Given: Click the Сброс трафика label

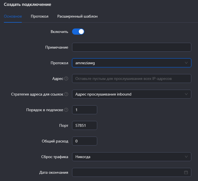Looking at the screenshot, I should (55, 157).
